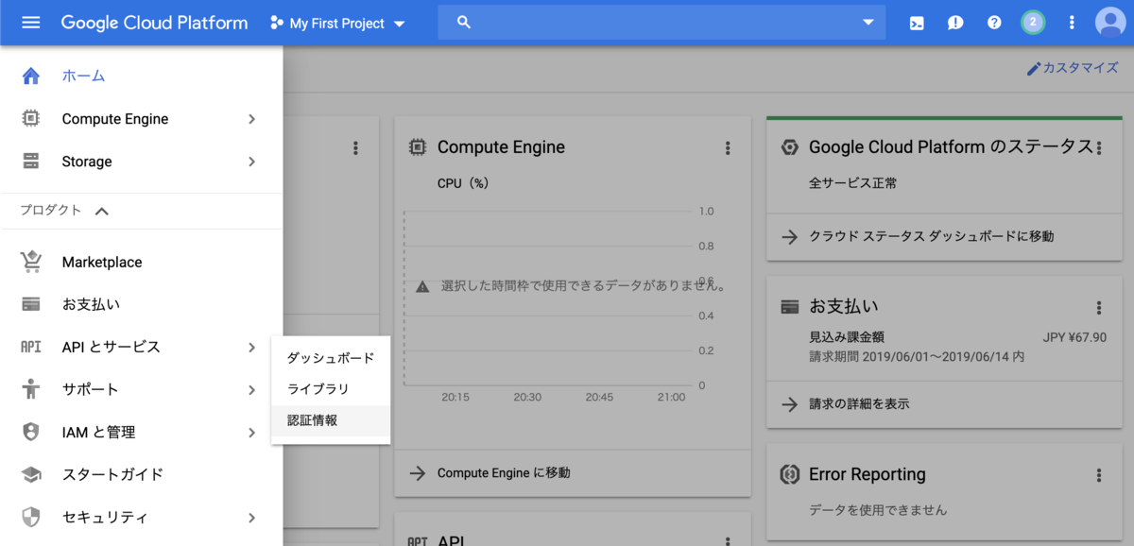Click the Google Cloud Platform logo text
1134x546 pixels.
pyautogui.click(x=155, y=23)
